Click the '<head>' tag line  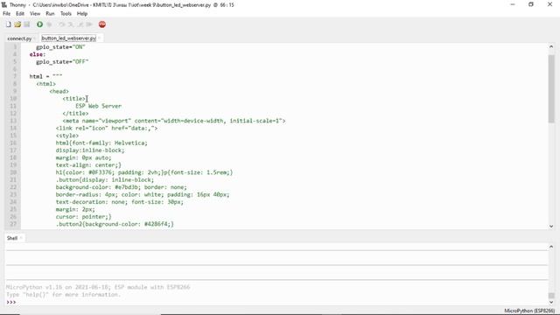pos(59,91)
